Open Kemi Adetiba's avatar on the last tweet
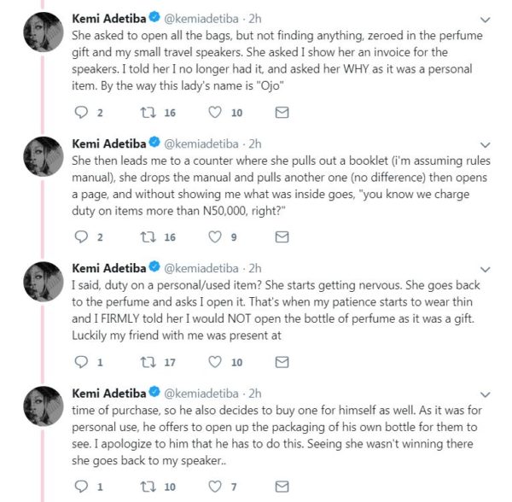Image resolution: width=512 pixels, height=502 pixels. point(44,406)
